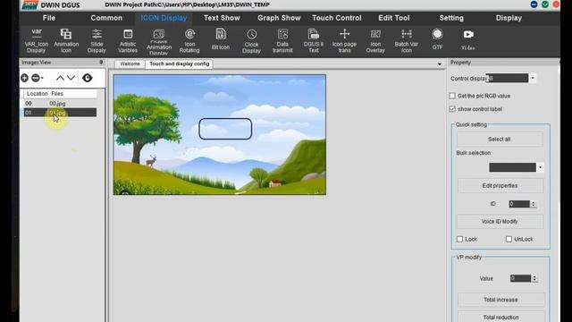
Task: Open the File menu
Action: (49, 18)
